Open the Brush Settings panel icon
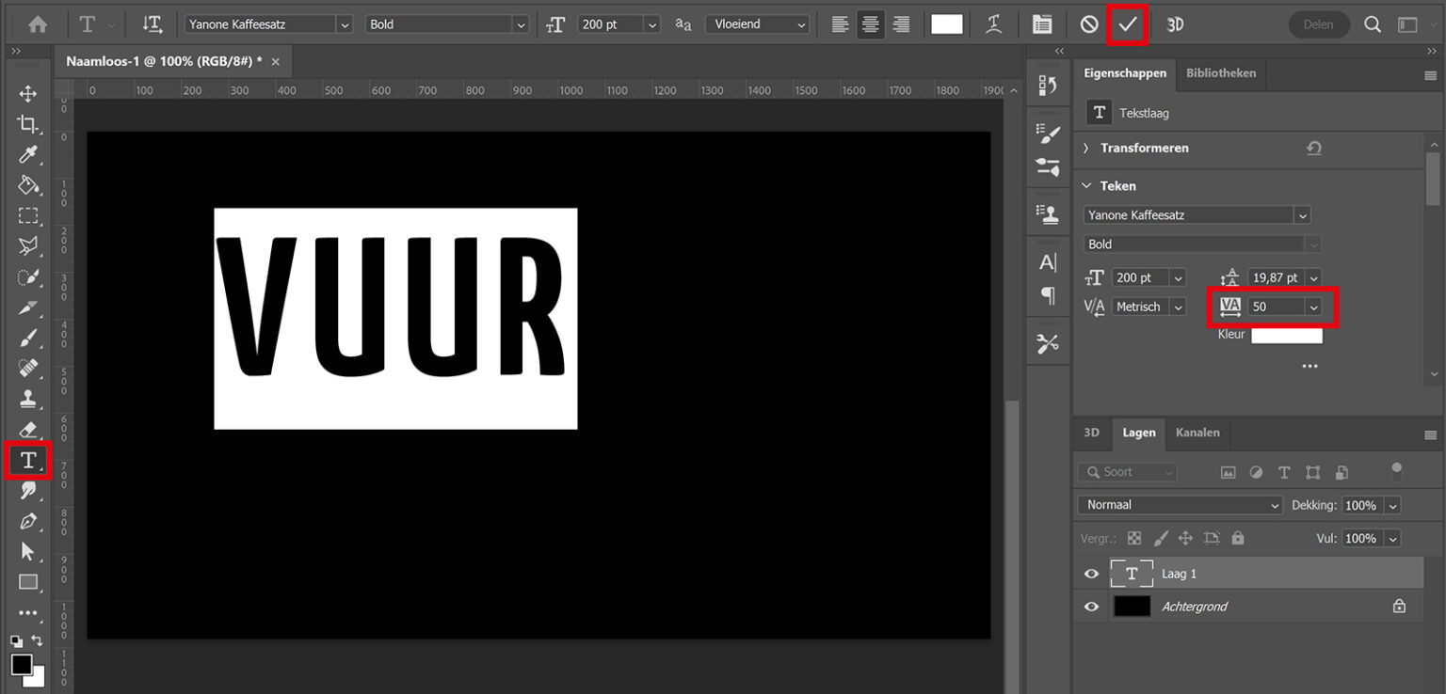The width and height of the screenshot is (1446, 694). (x=1048, y=134)
